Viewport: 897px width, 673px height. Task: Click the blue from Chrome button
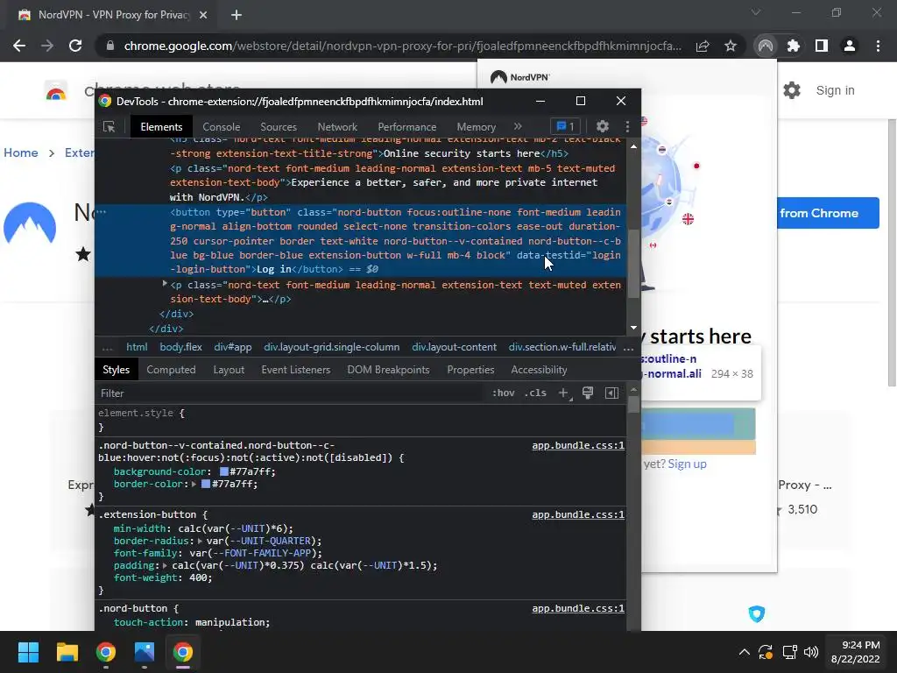[828, 213]
